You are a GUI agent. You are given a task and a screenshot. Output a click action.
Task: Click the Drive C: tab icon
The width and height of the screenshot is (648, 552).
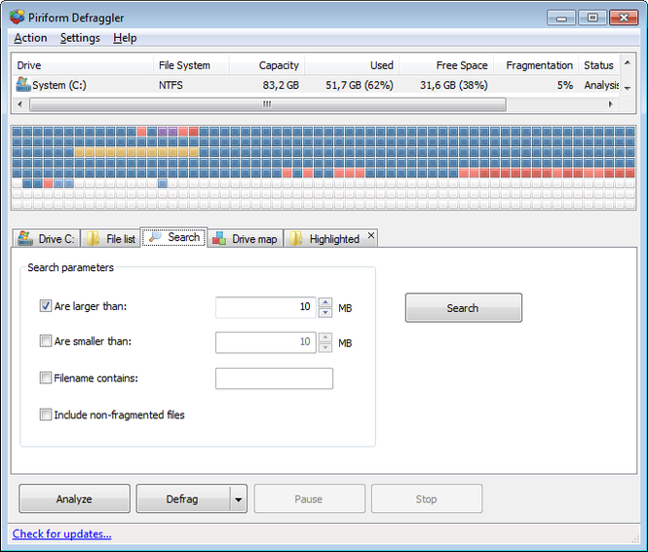pyautogui.click(x=25, y=239)
